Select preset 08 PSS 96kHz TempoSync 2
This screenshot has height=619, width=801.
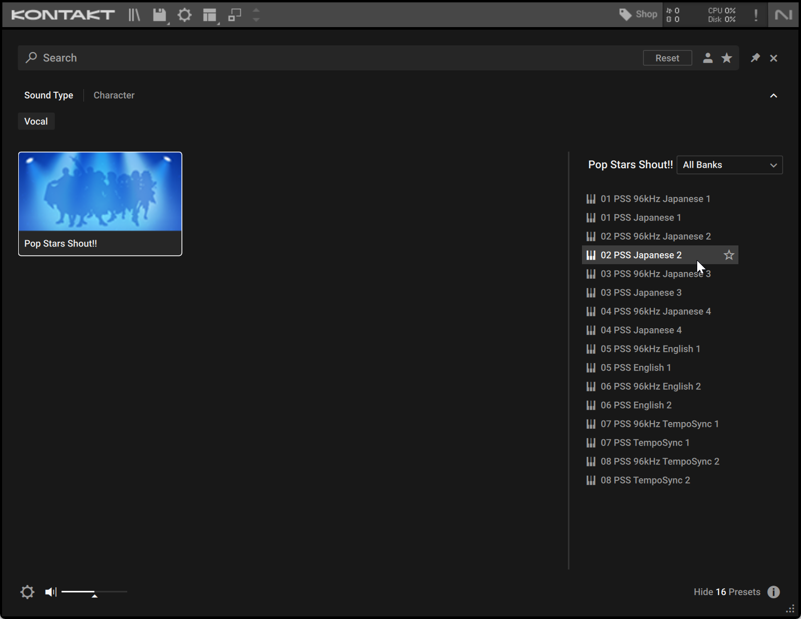(x=660, y=461)
